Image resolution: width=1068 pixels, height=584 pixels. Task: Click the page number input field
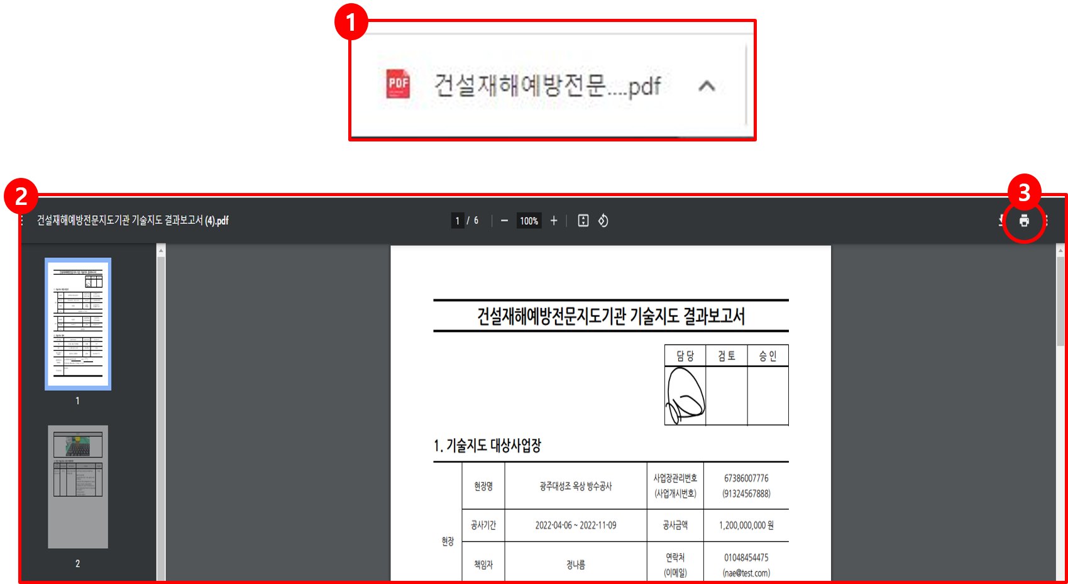[x=458, y=221]
